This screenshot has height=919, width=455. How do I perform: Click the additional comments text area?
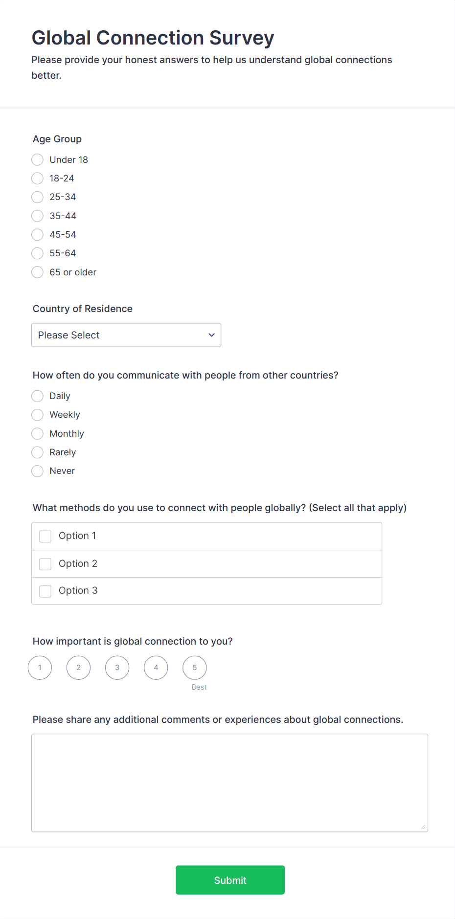[x=229, y=783]
